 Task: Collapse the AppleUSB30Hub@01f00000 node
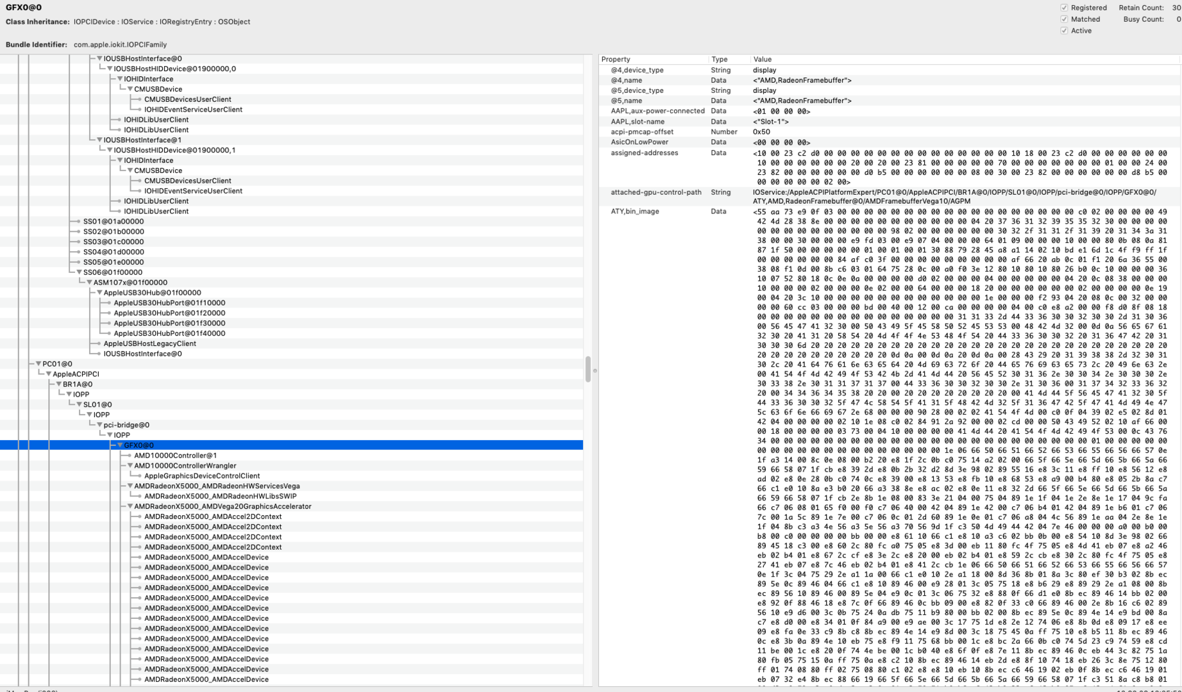tap(99, 293)
